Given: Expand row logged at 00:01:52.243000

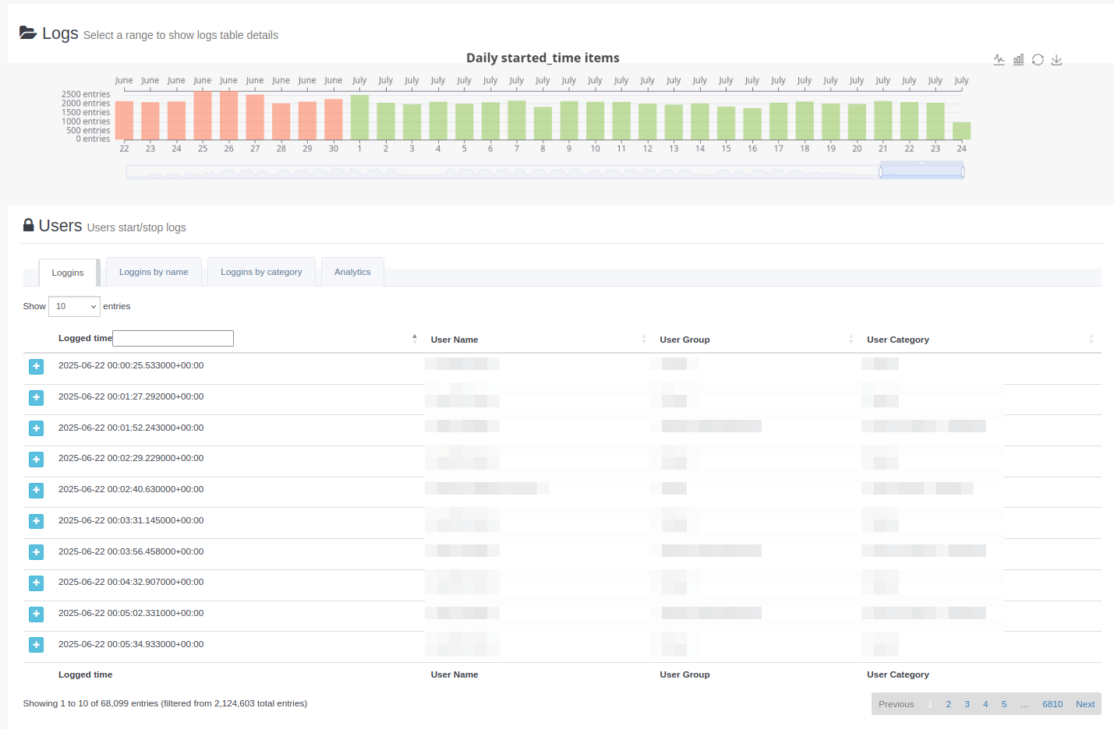Looking at the screenshot, I should (36, 428).
